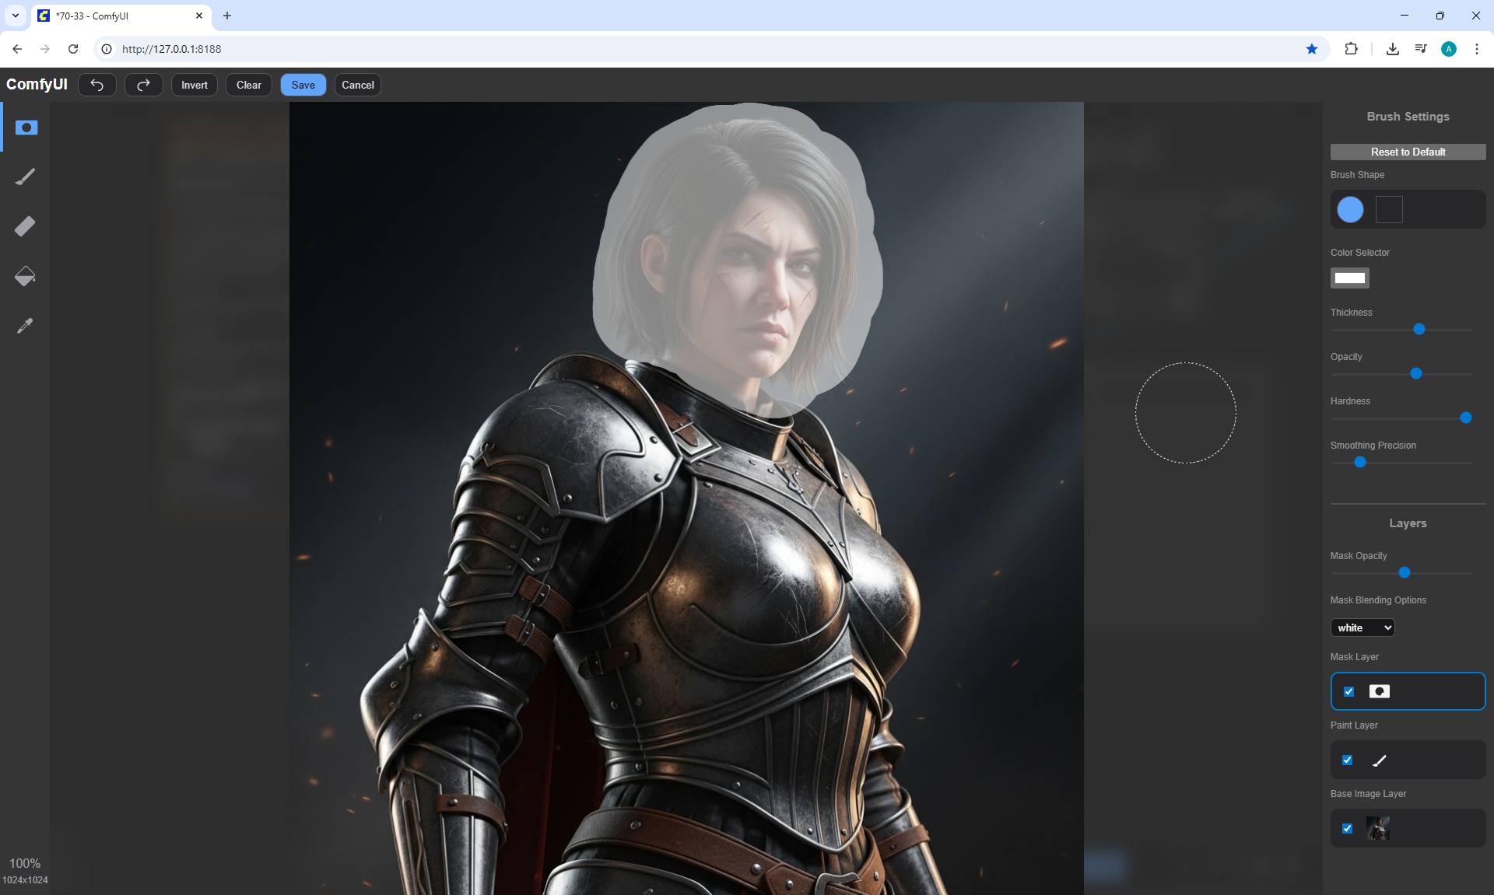Image resolution: width=1494 pixels, height=895 pixels.
Task: Select the Paint Brush tool
Action: (x=26, y=177)
